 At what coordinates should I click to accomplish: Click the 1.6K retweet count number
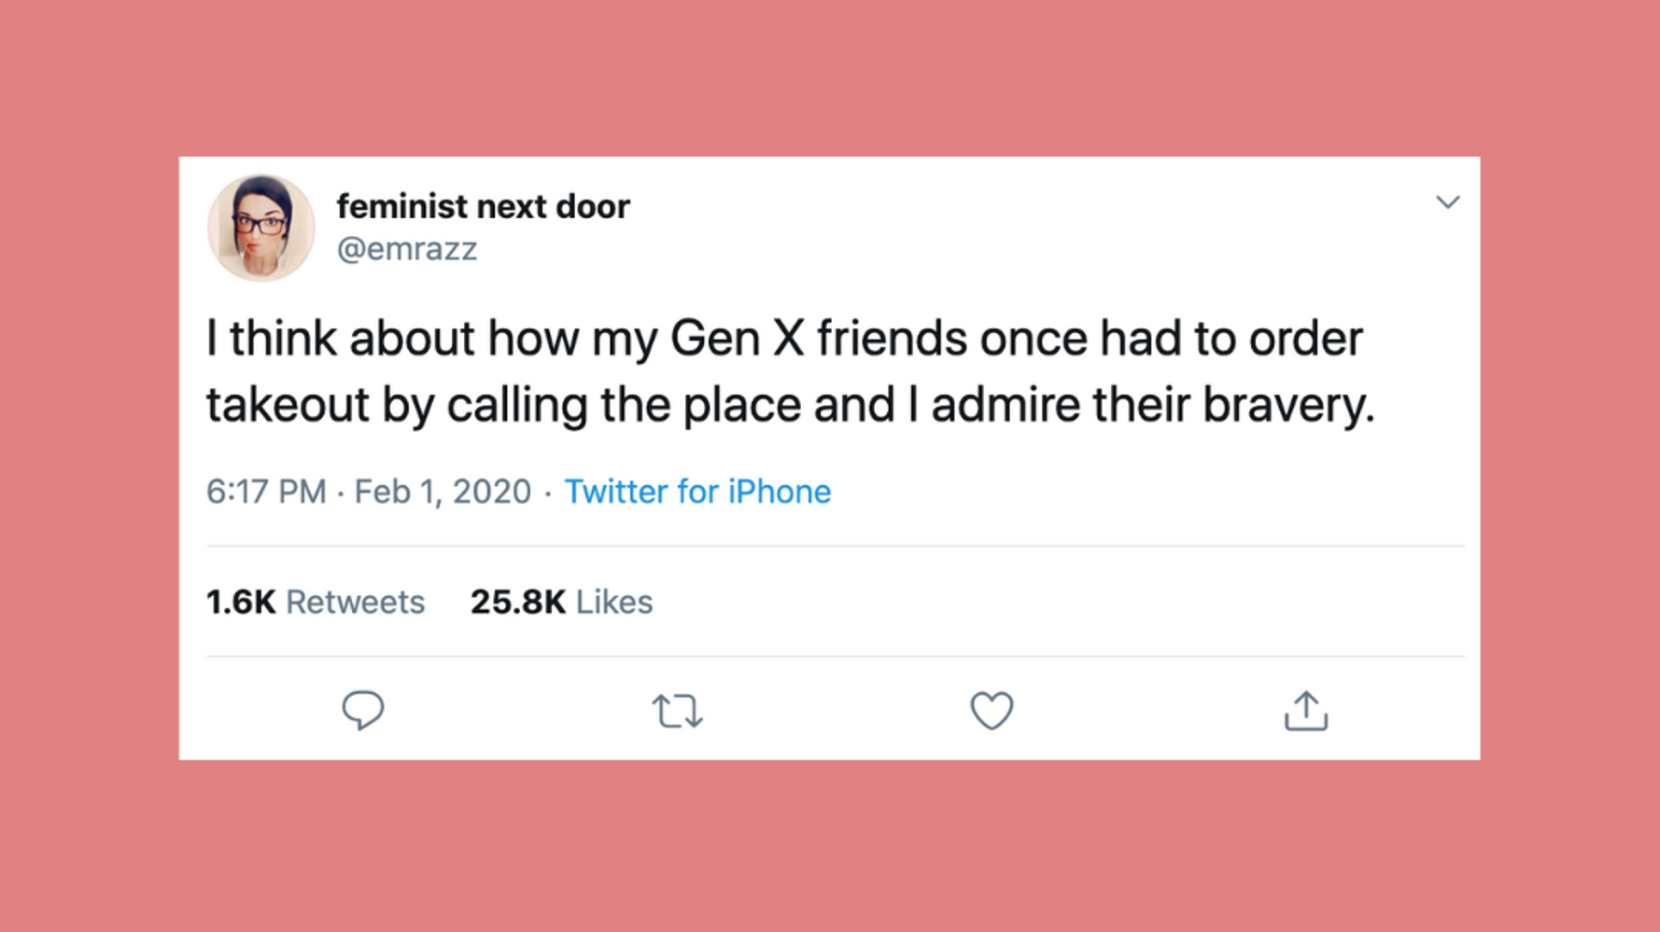pos(241,603)
